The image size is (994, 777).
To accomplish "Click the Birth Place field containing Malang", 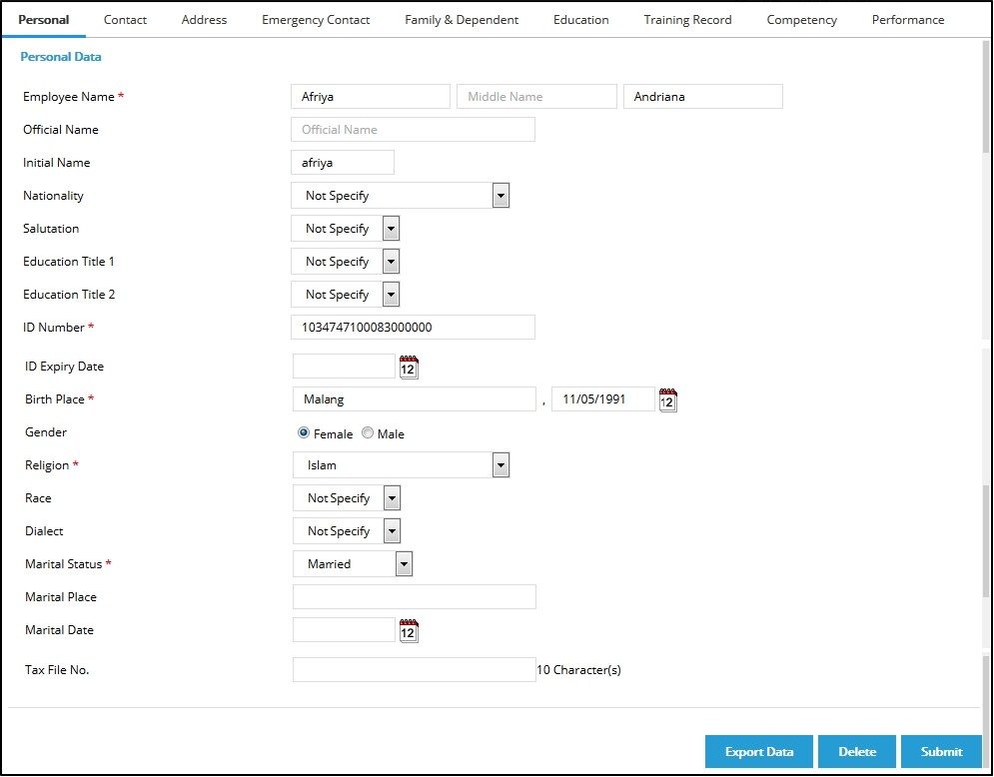I will point(415,399).
